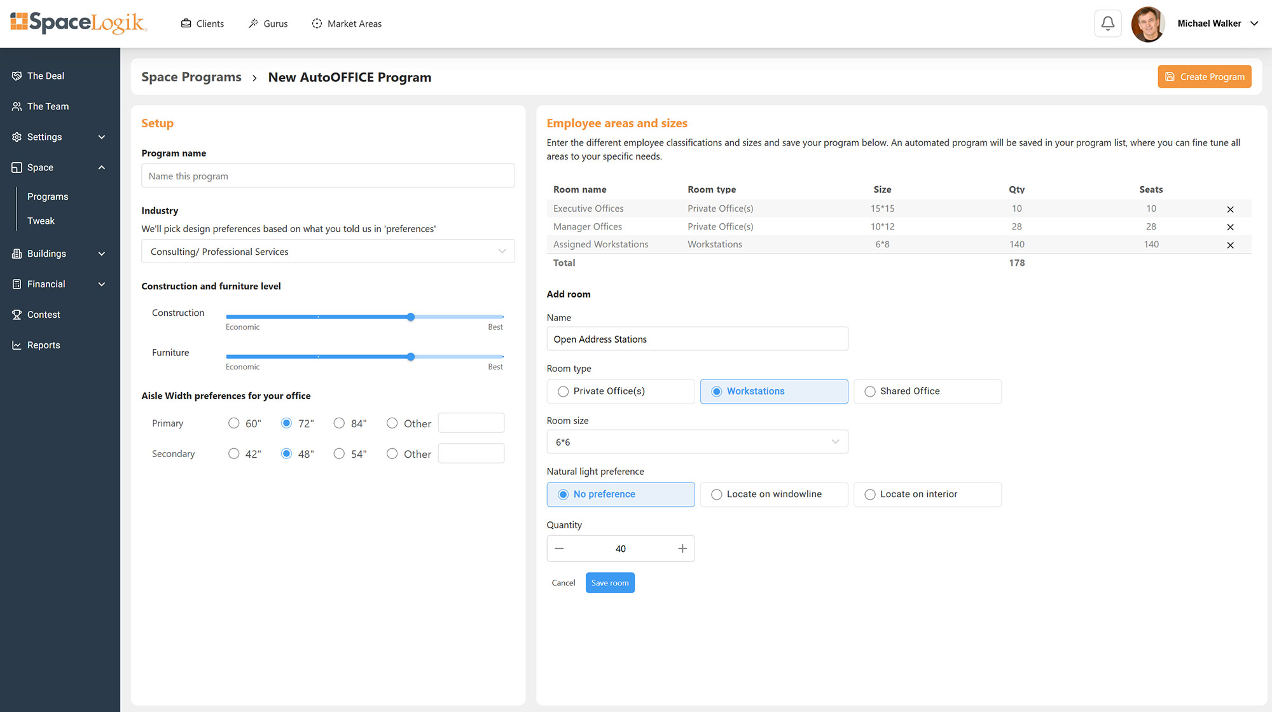Remove the Executive Offices row
1272x712 pixels.
click(1230, 209)
